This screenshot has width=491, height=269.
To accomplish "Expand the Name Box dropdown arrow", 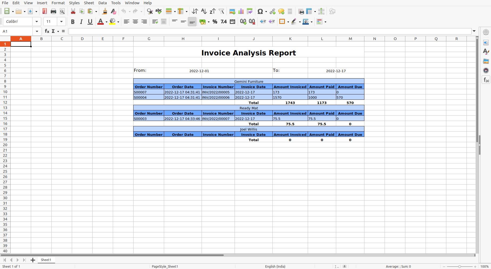I will (37, 31).
